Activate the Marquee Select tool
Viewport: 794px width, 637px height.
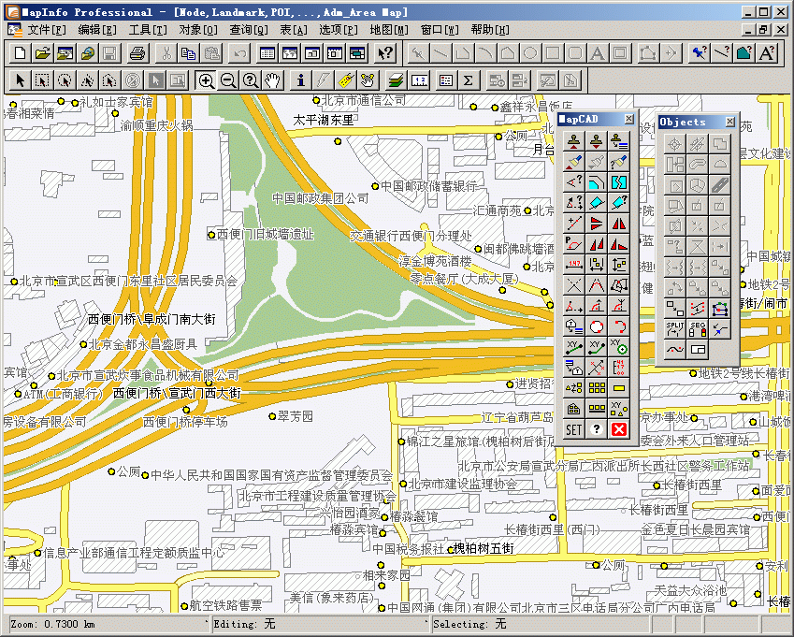(x=43, y=80)
